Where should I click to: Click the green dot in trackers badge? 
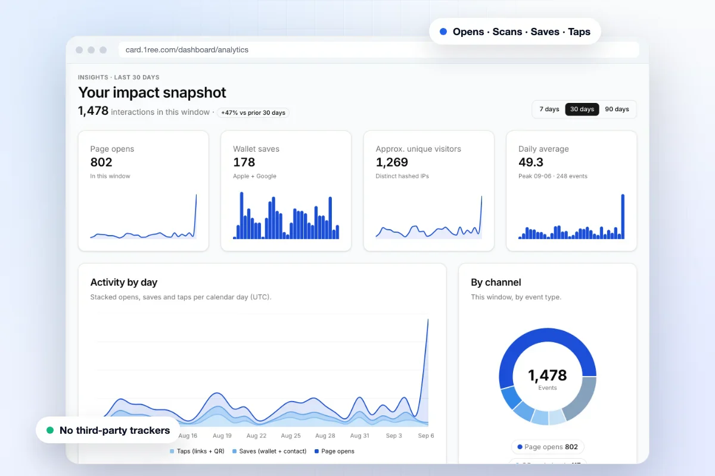50,430
